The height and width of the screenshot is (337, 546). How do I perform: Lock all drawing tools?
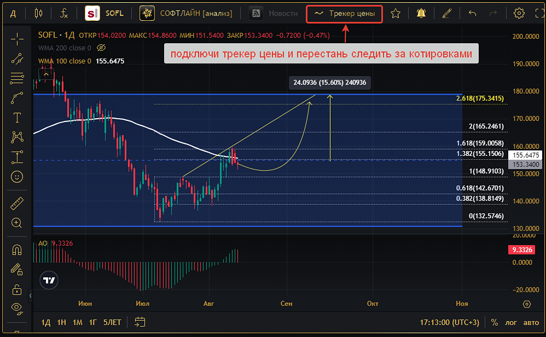coord(17,289)
